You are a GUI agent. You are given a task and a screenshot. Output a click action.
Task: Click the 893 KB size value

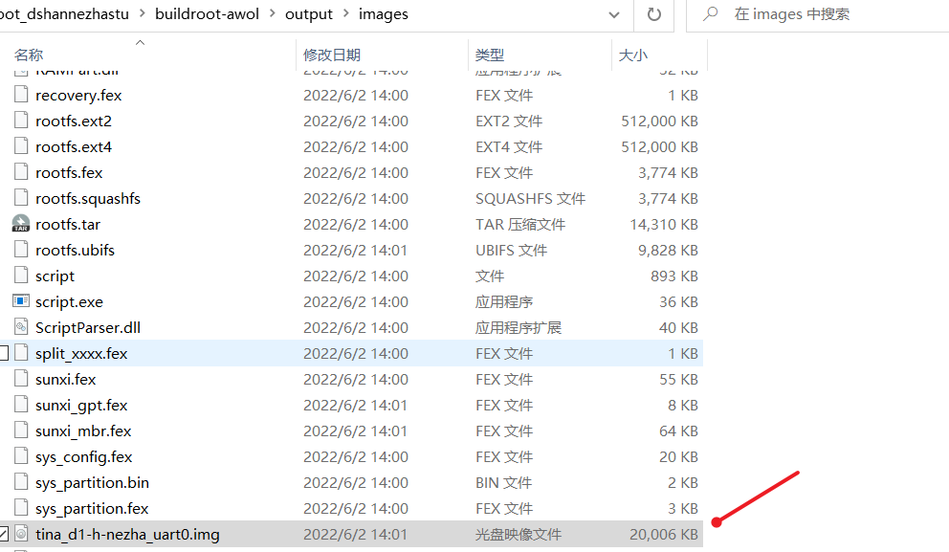pyautogui.click(x=674, y=276)
